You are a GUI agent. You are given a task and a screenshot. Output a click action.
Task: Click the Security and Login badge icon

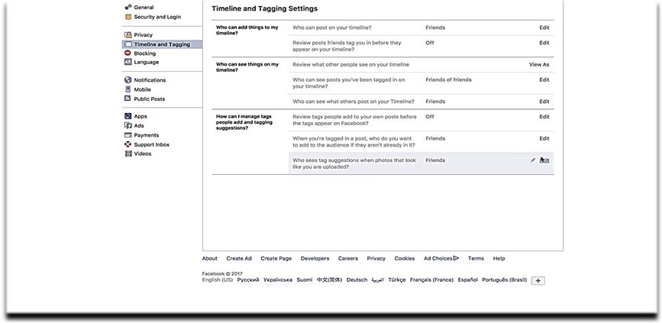128,17
